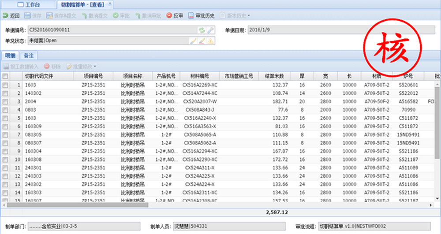Screen dimensions: 441x234
Task: Check the header select-all checkbox
Action: point(5,76)
